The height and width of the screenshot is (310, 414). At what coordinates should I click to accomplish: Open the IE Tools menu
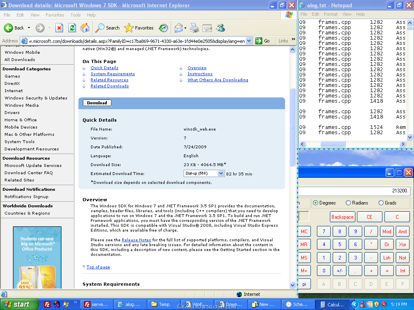pos(76,15)
